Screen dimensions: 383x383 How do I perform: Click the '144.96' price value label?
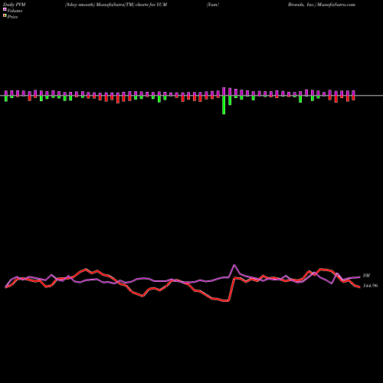pos(370,286)
